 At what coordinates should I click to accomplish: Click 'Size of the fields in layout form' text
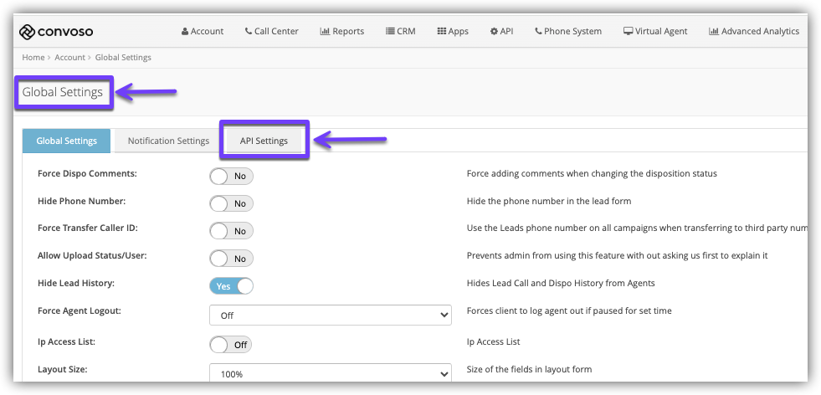[x=530, y=369]
